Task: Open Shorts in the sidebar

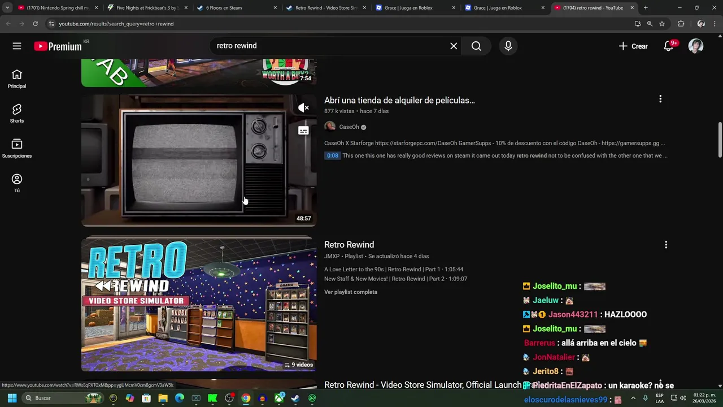Action: pos(17,113)
